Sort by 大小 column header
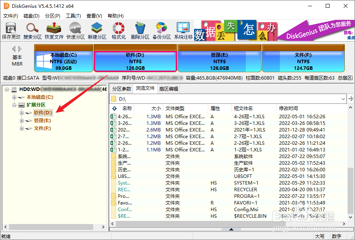This screenshot has width=355, height=240. pyautogui.click(x=148, y=108)
